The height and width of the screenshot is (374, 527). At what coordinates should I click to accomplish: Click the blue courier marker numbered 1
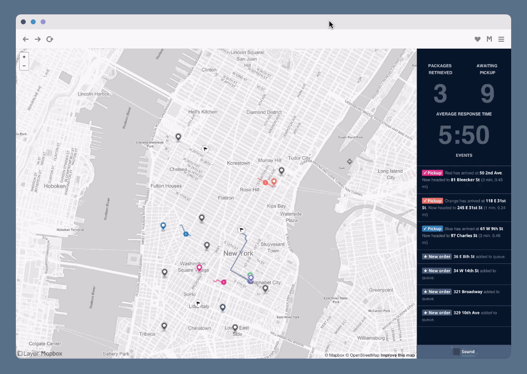click(186, 234)
